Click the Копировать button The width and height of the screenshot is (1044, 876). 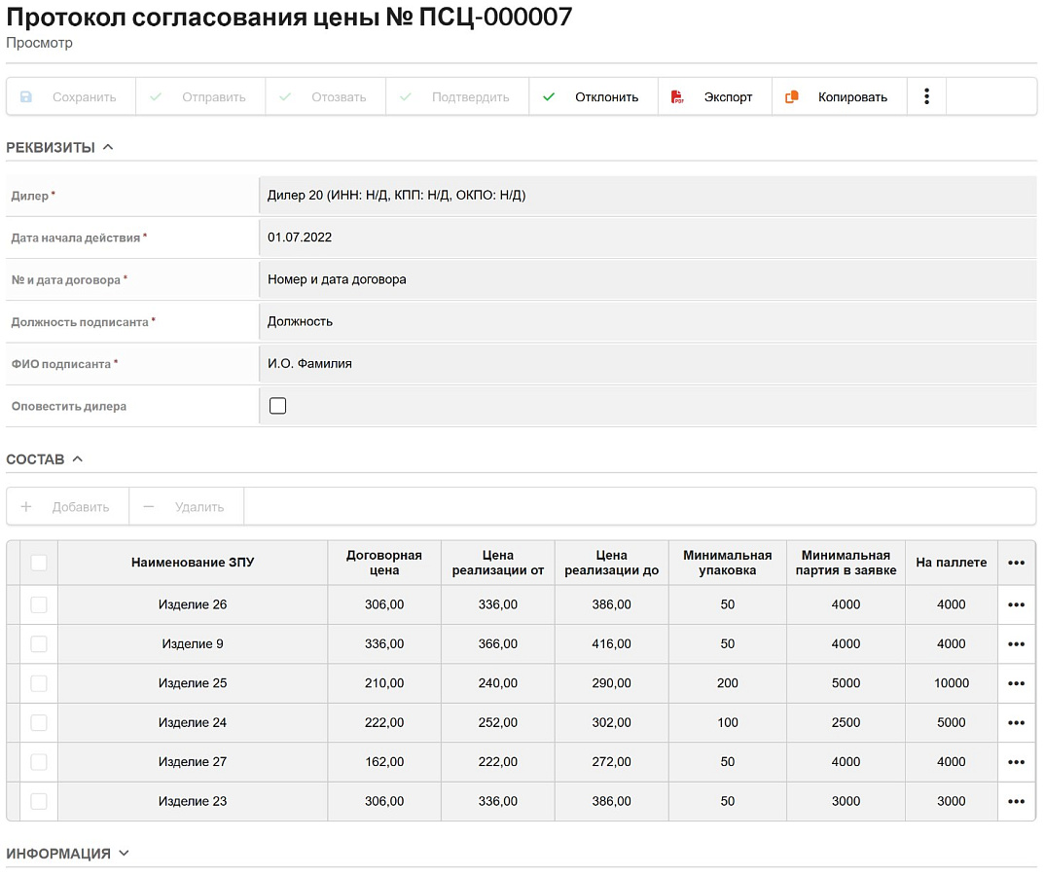[x=840, y=97]
